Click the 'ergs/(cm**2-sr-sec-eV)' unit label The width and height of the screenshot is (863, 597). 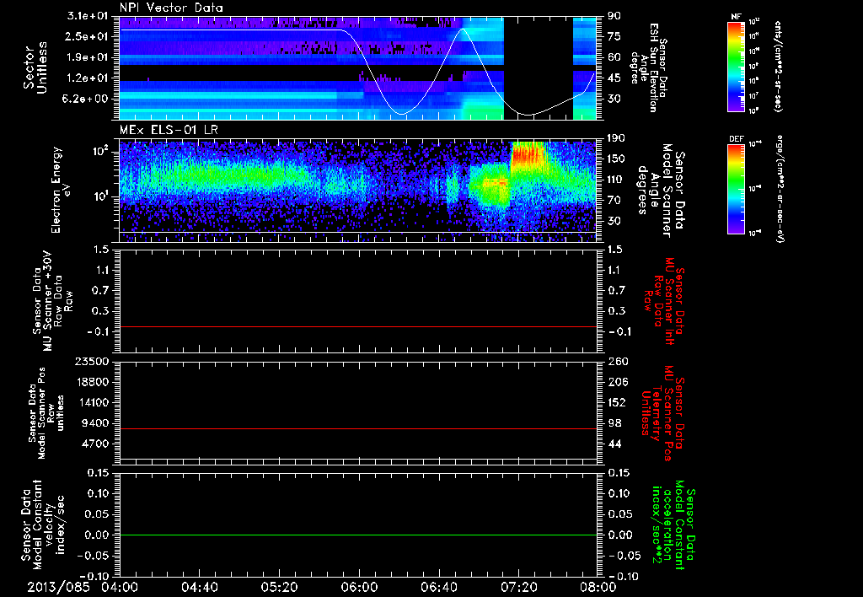780,189
